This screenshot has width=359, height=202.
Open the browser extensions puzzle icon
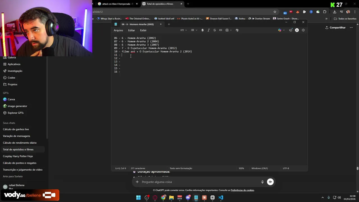pos(325,12)
